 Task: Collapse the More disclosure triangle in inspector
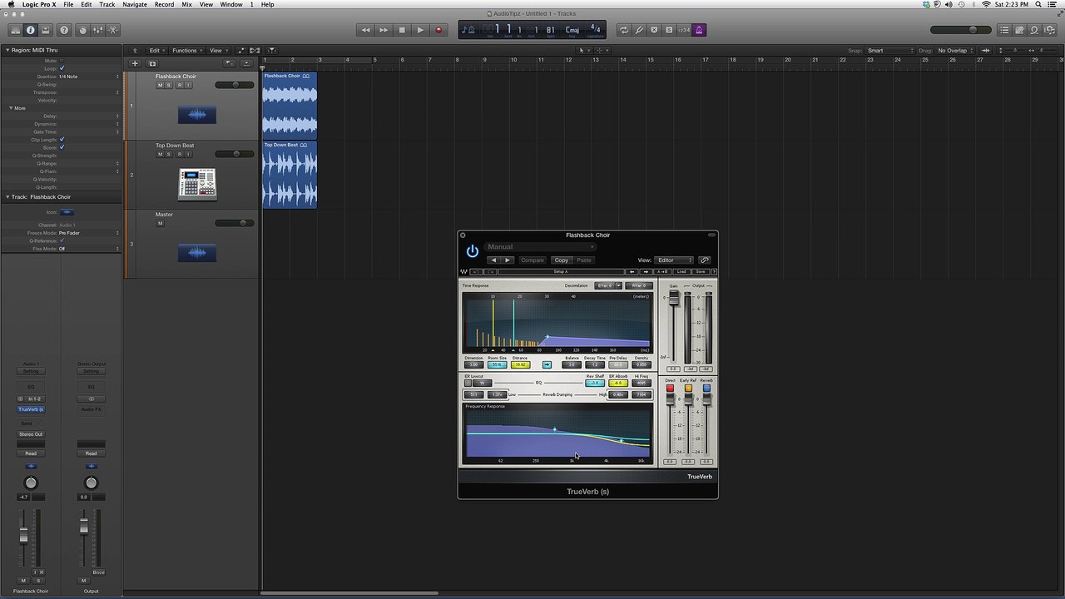click(11, 108)
